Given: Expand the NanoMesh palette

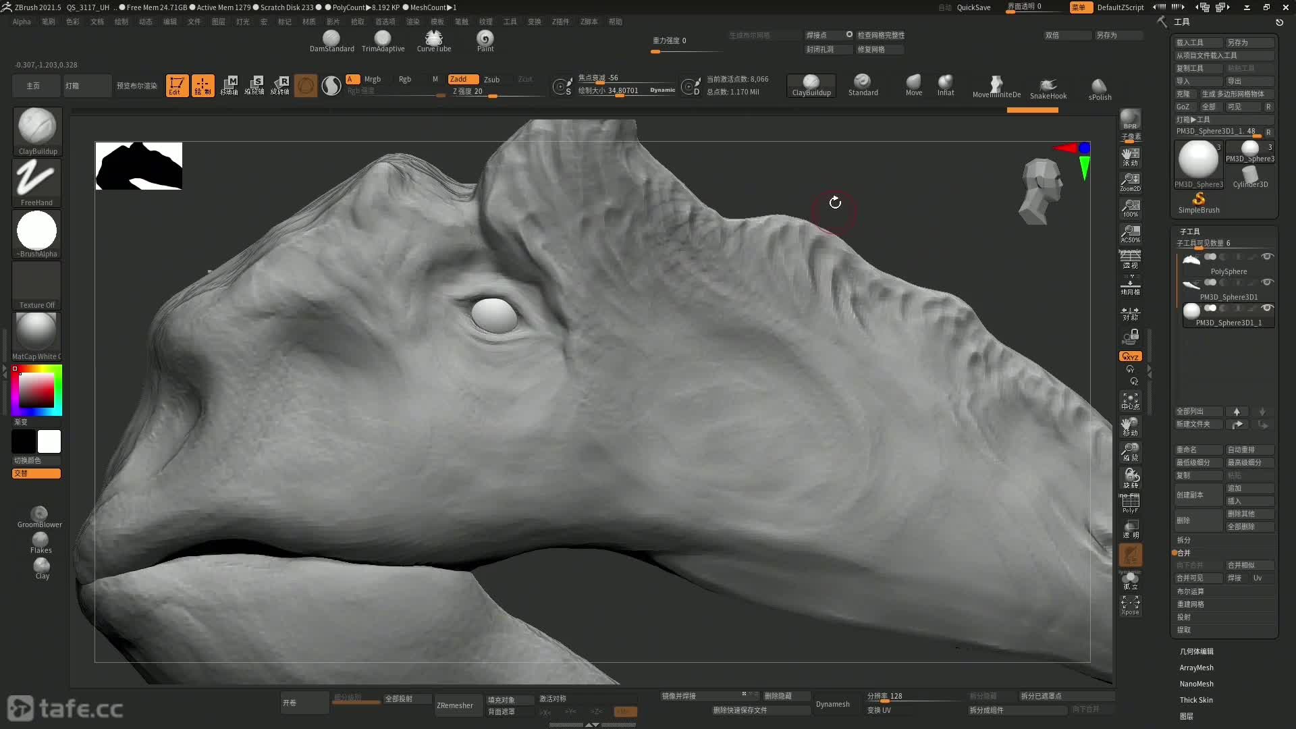Looking at the screenshot, I should click(x=1196, y=684).
